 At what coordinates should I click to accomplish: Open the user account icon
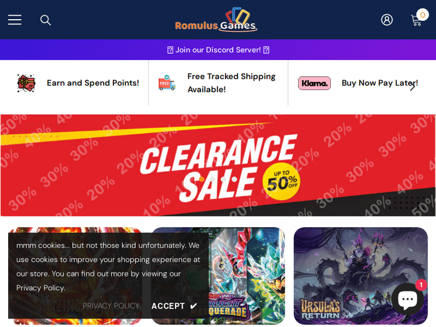point(387,20)
